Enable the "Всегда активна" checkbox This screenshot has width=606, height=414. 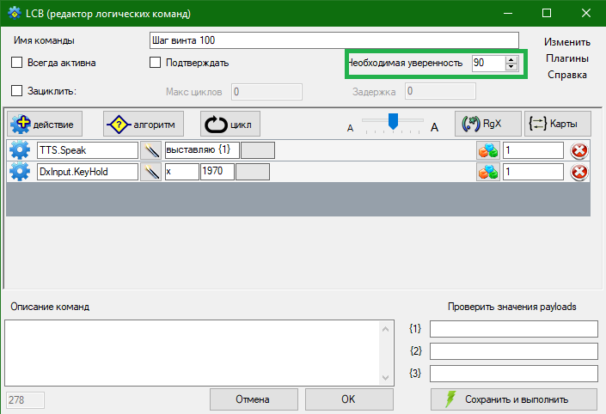[x=16, y=63]
